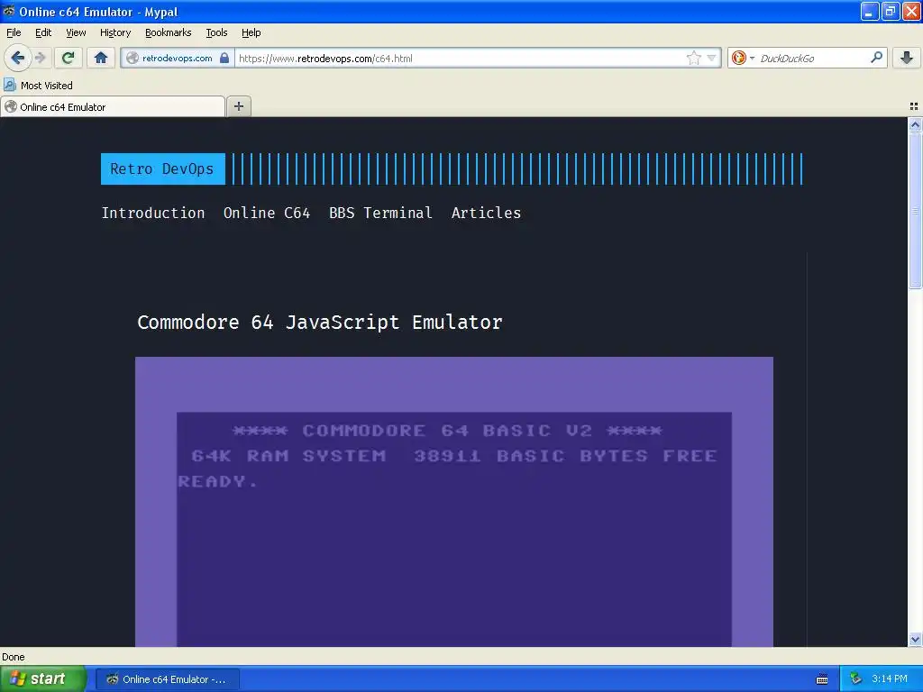This screenshot has width=923, height=692.
Task: Open the Downloads arrow button
Action: click(x=907, y=58)
